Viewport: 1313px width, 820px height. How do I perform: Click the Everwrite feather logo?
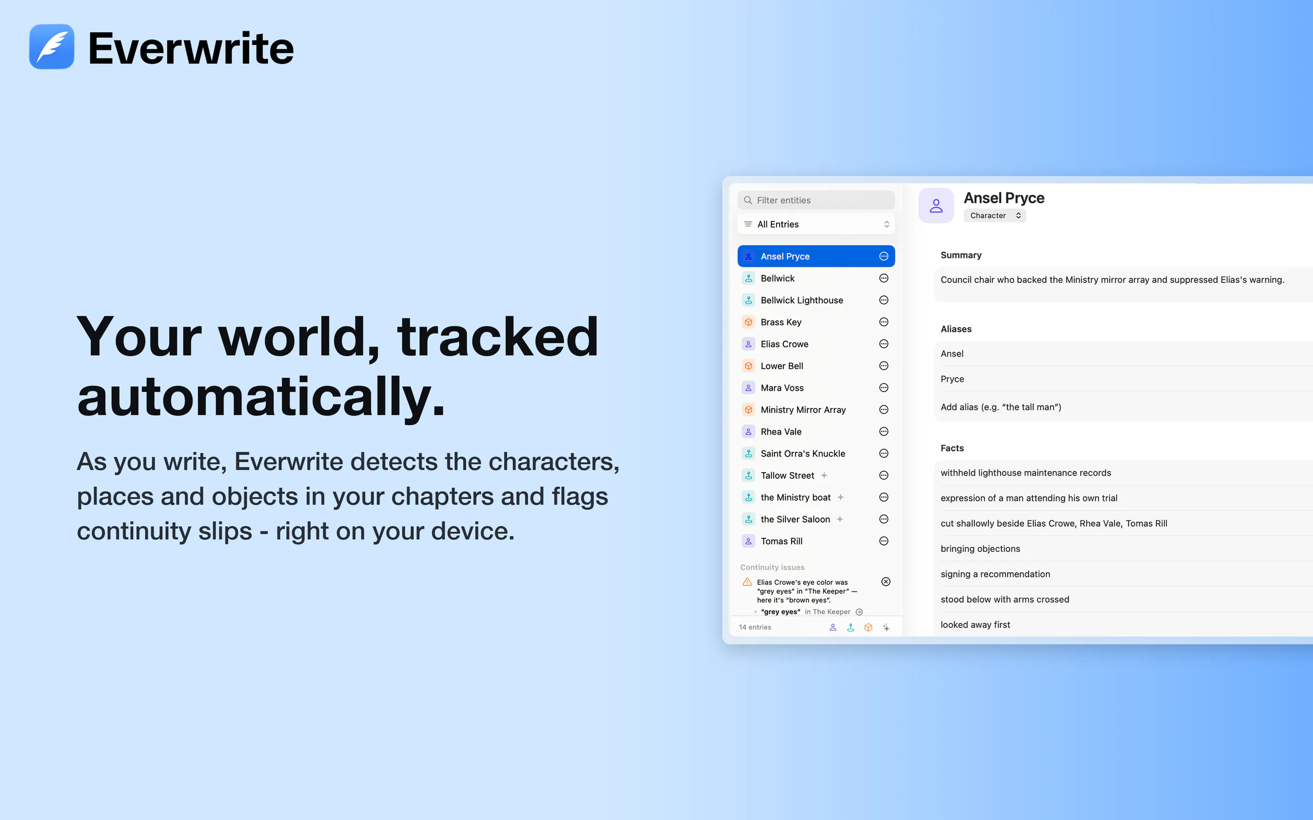(x=51, y=47)
